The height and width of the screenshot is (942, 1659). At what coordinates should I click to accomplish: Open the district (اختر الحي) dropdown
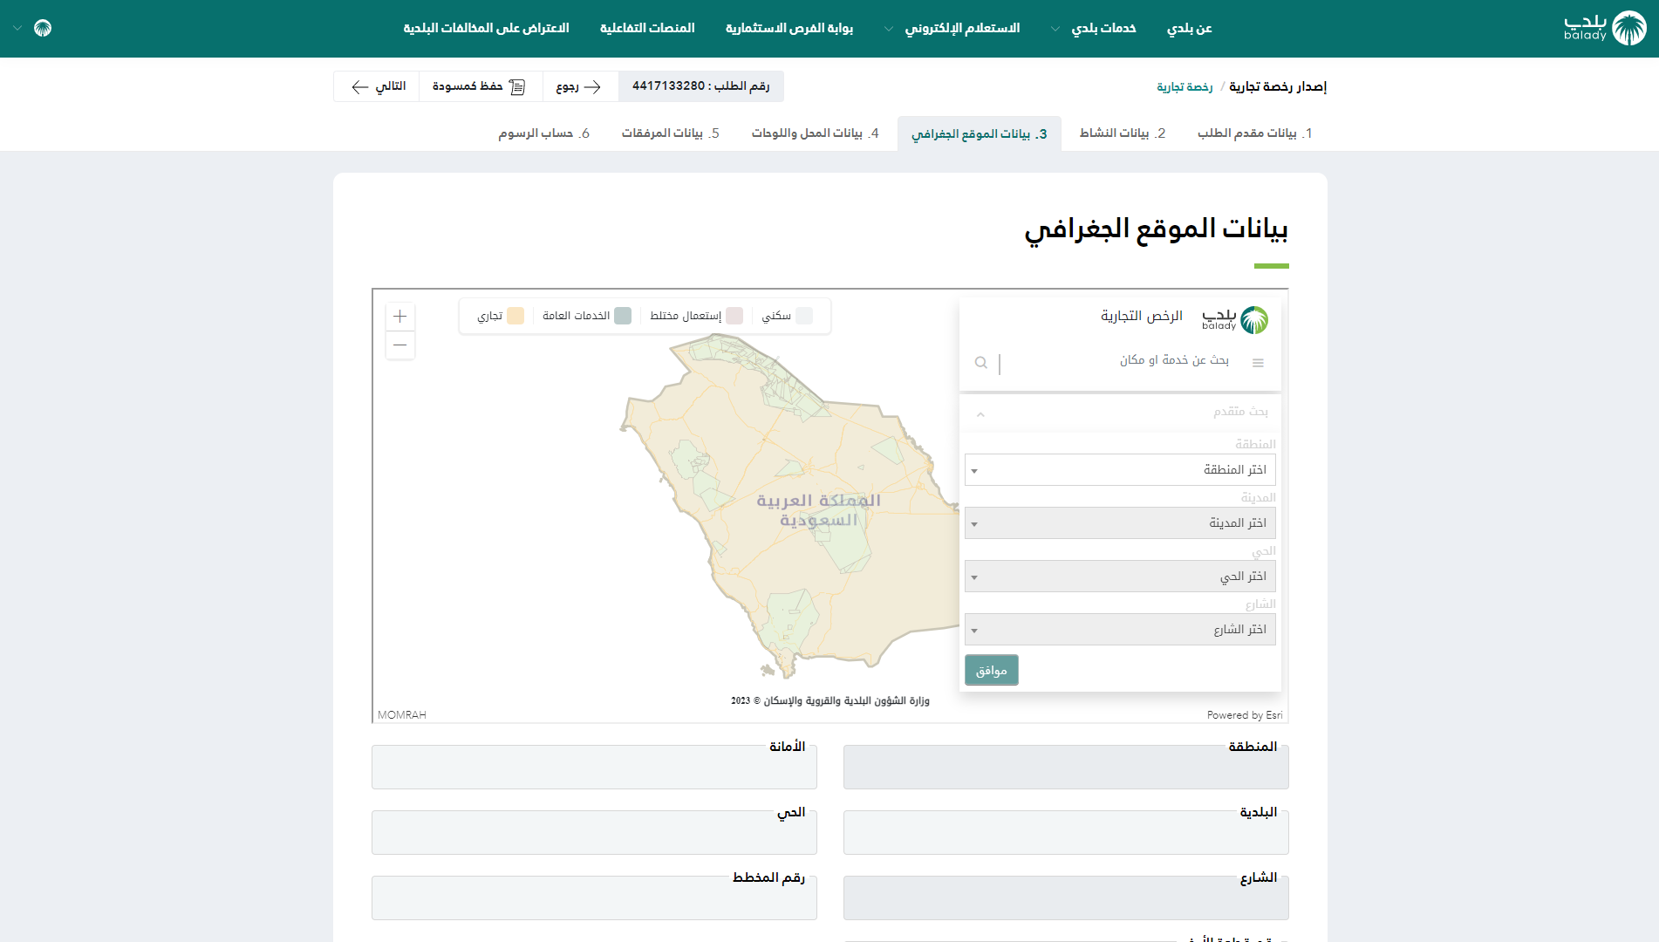[x=1120, y=577]
